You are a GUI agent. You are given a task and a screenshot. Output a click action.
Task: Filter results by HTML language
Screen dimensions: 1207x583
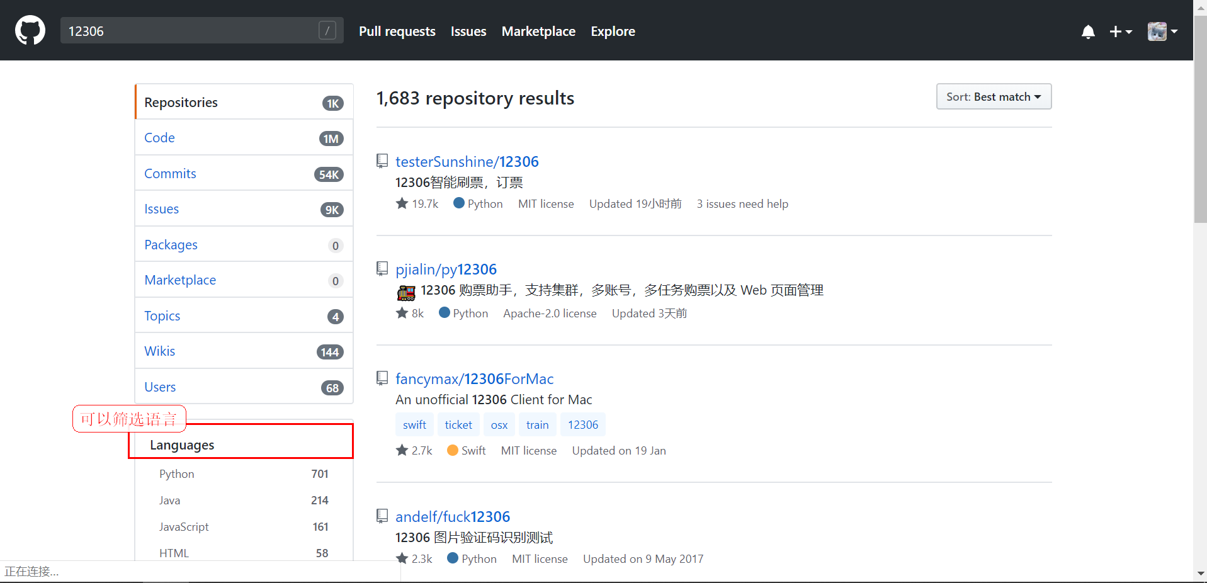click(x=244, y=553)
